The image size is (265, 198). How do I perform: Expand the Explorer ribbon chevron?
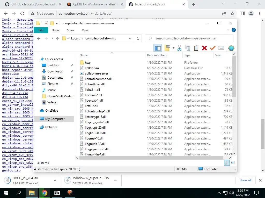point(228,30)
